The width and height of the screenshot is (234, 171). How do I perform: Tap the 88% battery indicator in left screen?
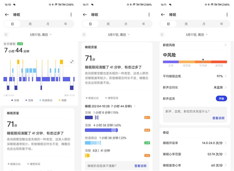(x=70, y=5)
